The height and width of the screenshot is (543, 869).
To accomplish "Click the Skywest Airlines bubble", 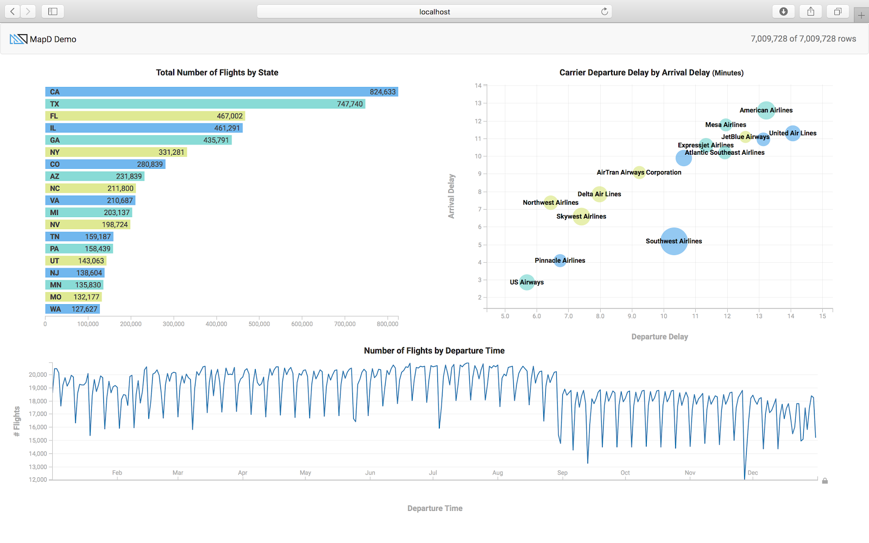I will (x=581, y=216).
